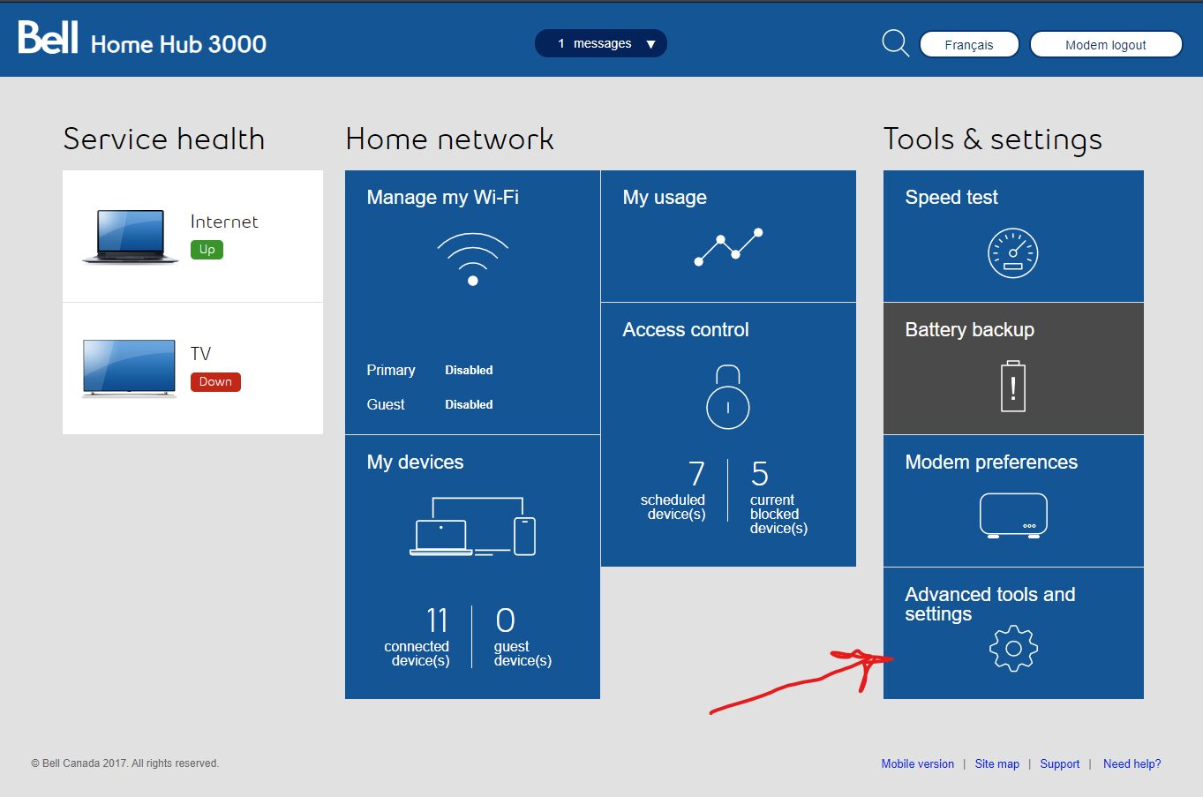The image size is (1203, 797).
Task: Enable the Guest Wi-Fi network
Action: pos(468,404)
